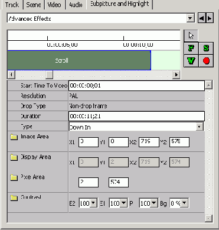
Task: Click the red record circle button
Action: coord(206,61)
